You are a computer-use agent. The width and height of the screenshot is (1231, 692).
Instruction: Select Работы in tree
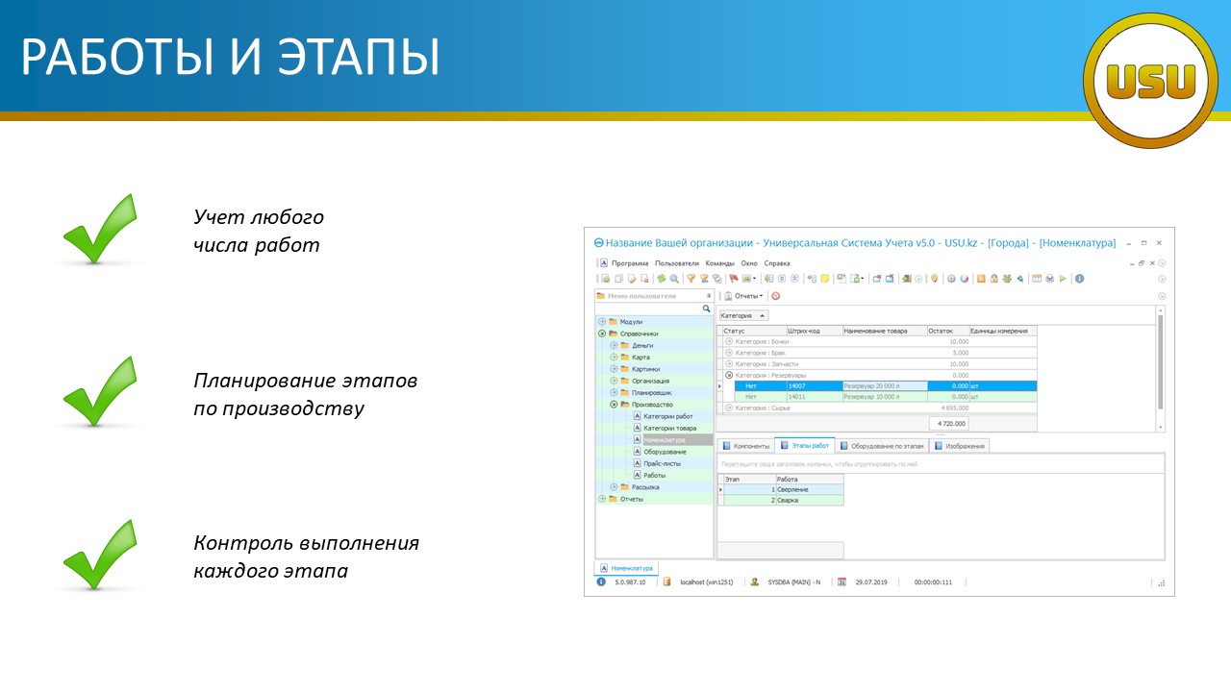click(x=655, y=475)
